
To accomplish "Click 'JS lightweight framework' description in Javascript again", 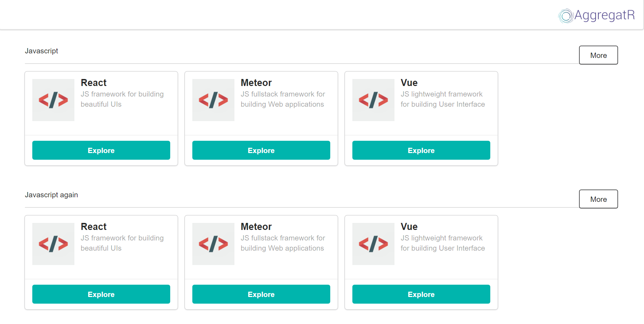I will coord(443,243).
